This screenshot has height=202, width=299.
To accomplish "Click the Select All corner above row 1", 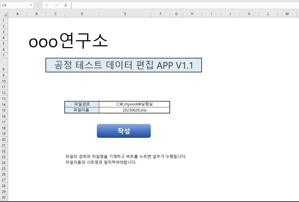I will pyautogui.click(x=5, y=14).
